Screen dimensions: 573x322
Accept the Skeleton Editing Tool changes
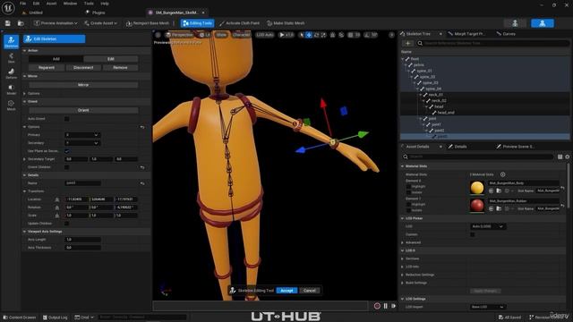click(286, 291)
